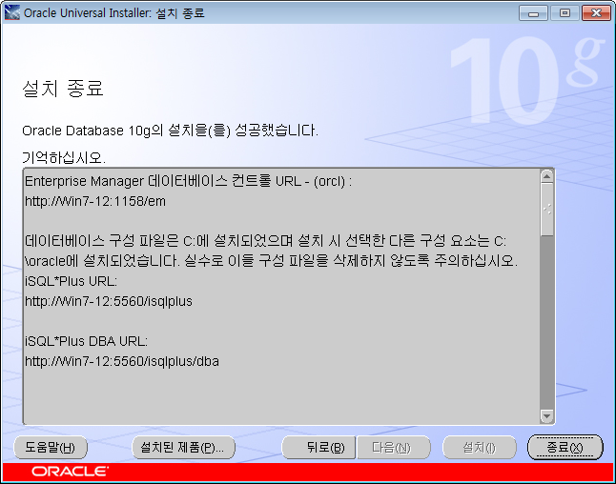616x484 pixels.
Task: Click the scrollbar down arrow in summary box
Action: tap(546, 415)
